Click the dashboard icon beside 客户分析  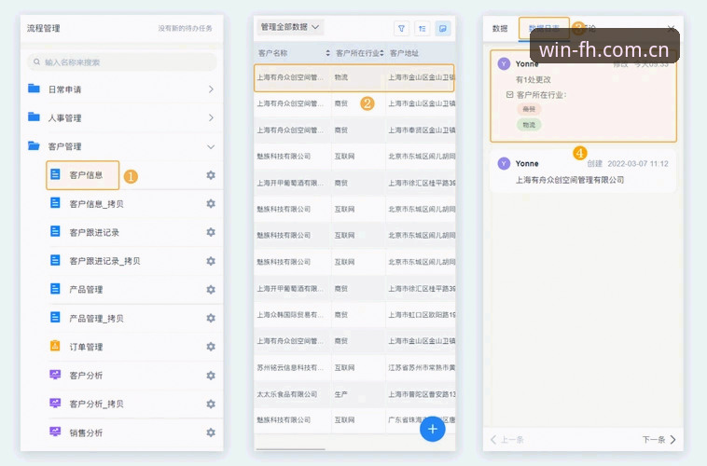coord(55,375)
